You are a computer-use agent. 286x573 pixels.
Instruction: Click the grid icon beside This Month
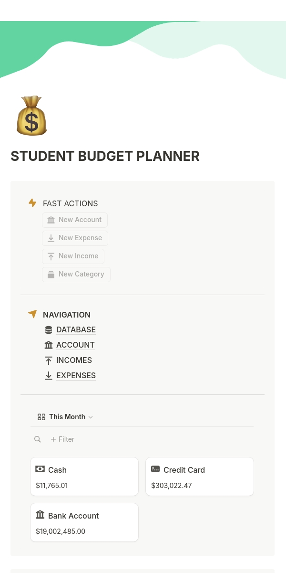pos(41,417)
